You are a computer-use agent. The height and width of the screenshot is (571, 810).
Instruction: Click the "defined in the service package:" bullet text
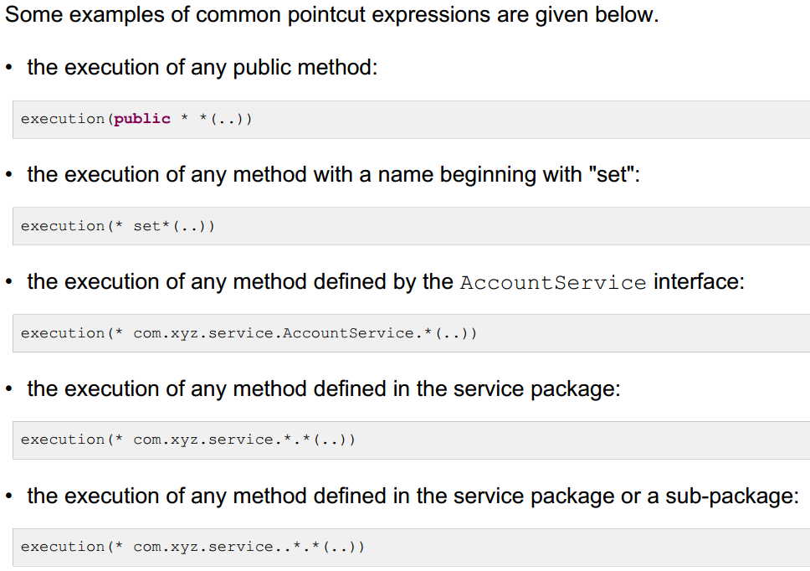point(324,388)
